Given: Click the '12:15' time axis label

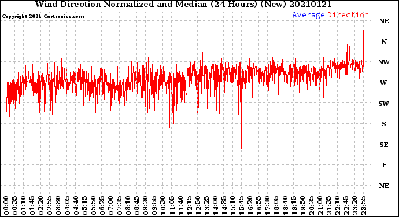Looking at the screenshot, I should 189,206.
